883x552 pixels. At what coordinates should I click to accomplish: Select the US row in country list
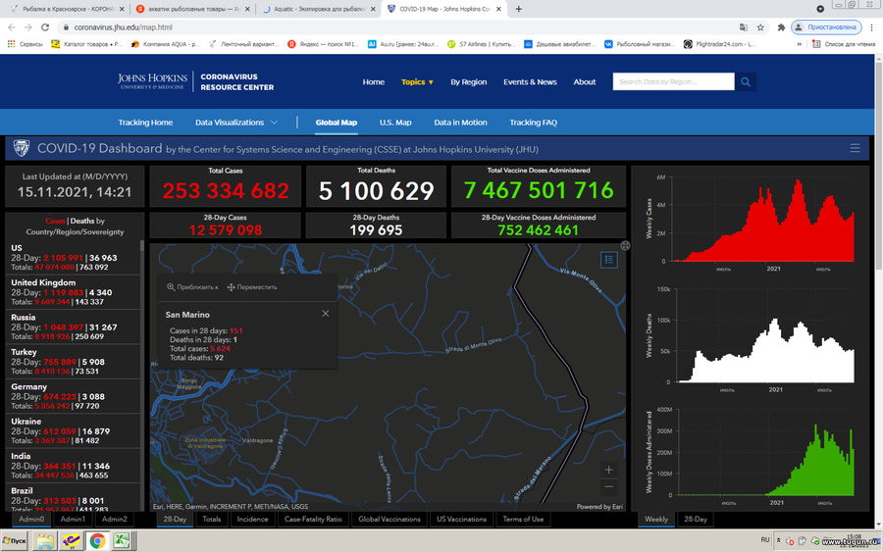click(73, 257)
